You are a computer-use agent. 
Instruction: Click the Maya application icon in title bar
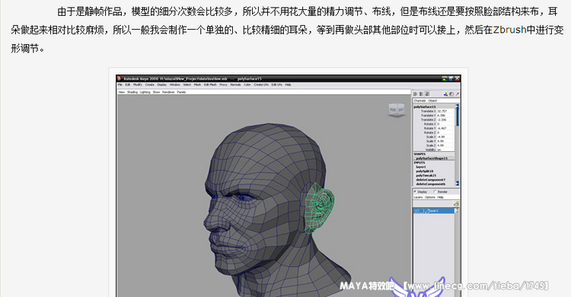tap(119, 78)
